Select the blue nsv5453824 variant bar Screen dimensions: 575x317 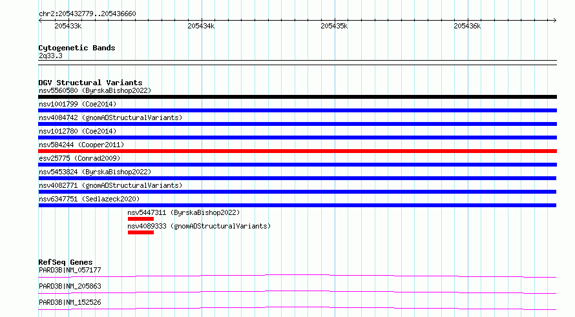click(297, 178)
